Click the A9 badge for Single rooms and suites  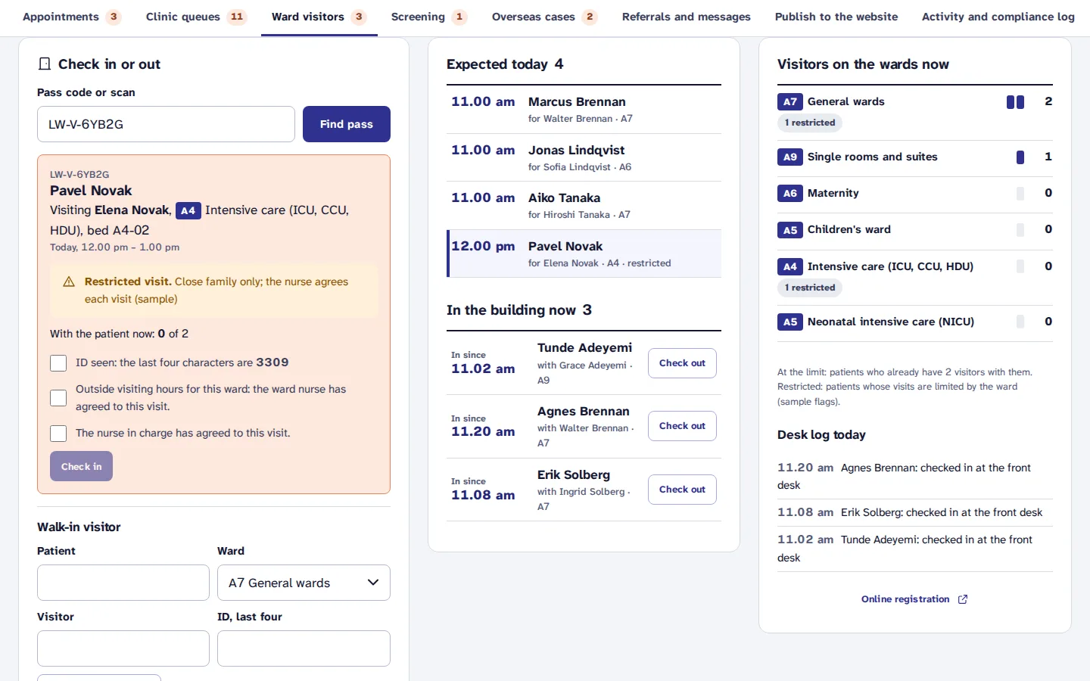pos(789,157)
